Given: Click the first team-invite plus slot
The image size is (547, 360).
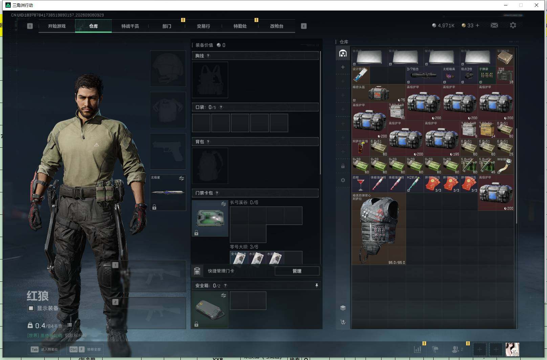Looking at the screenshot, I should 479,349.
